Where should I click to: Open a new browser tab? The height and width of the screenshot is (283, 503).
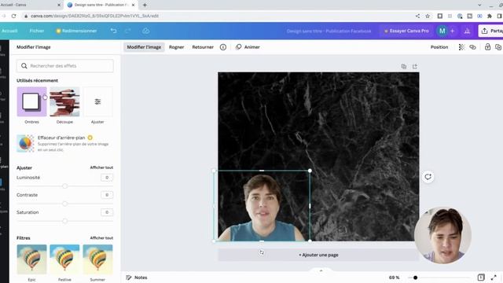(145, 5)
